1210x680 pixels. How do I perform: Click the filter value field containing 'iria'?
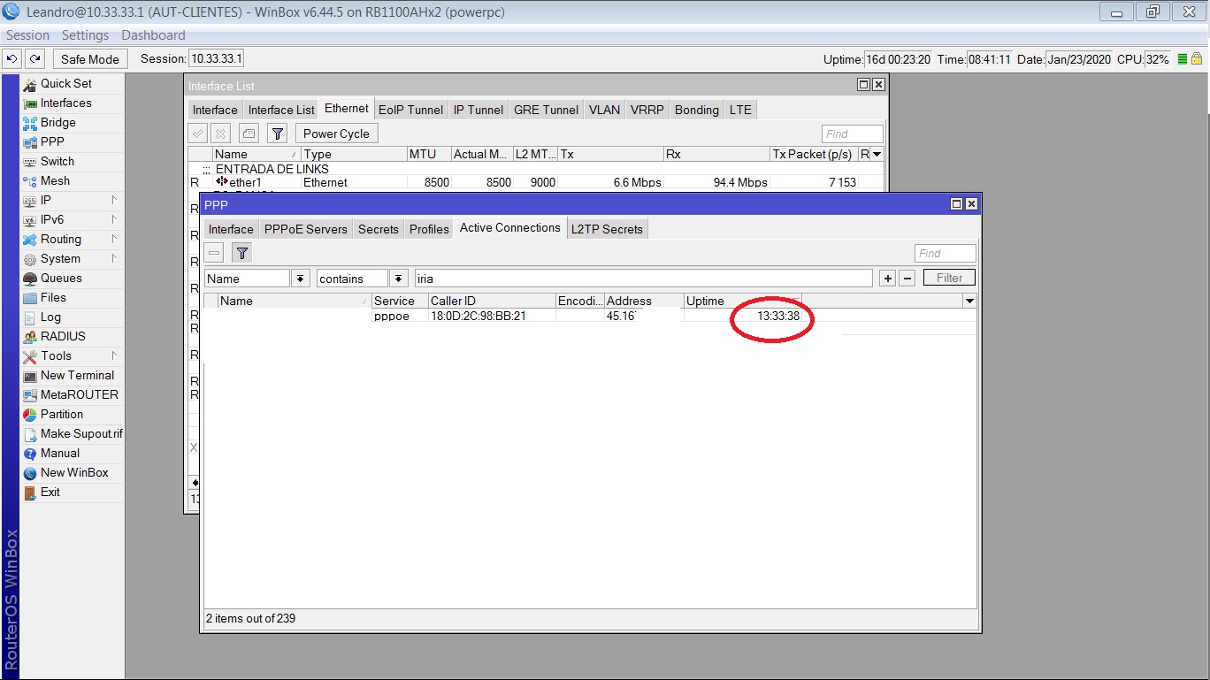643,279
